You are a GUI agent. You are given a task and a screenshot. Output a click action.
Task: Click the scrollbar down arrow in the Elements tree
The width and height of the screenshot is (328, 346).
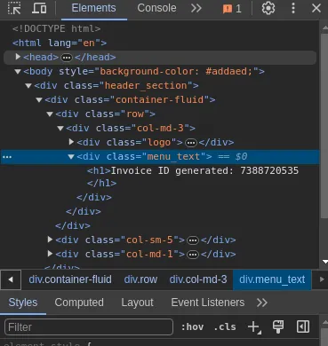point(325,262)
